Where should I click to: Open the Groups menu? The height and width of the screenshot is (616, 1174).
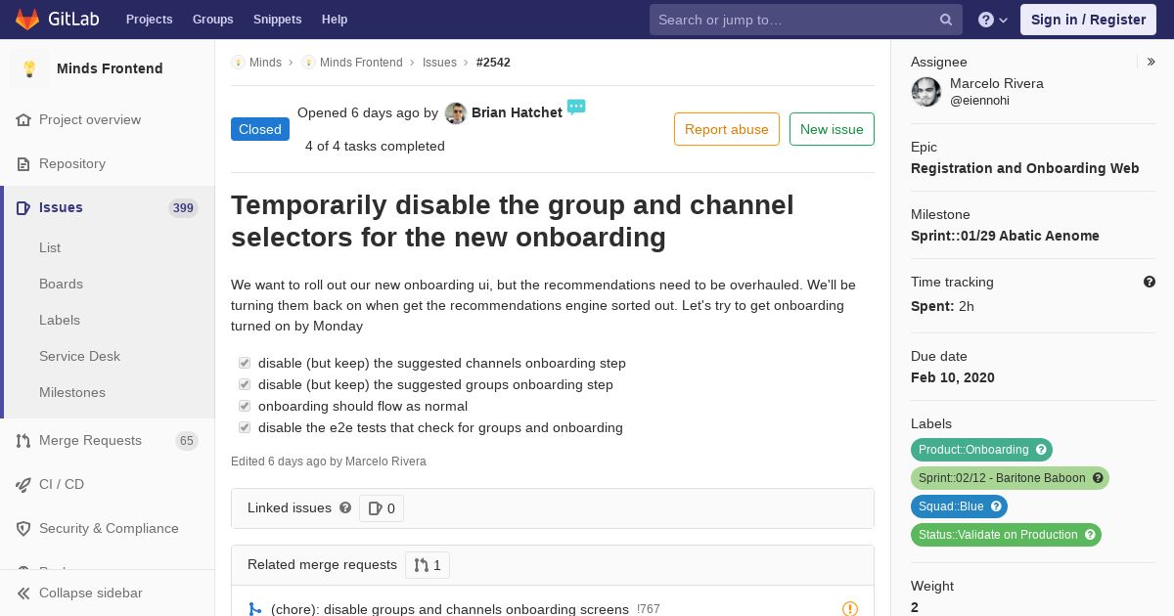[212, 20]
